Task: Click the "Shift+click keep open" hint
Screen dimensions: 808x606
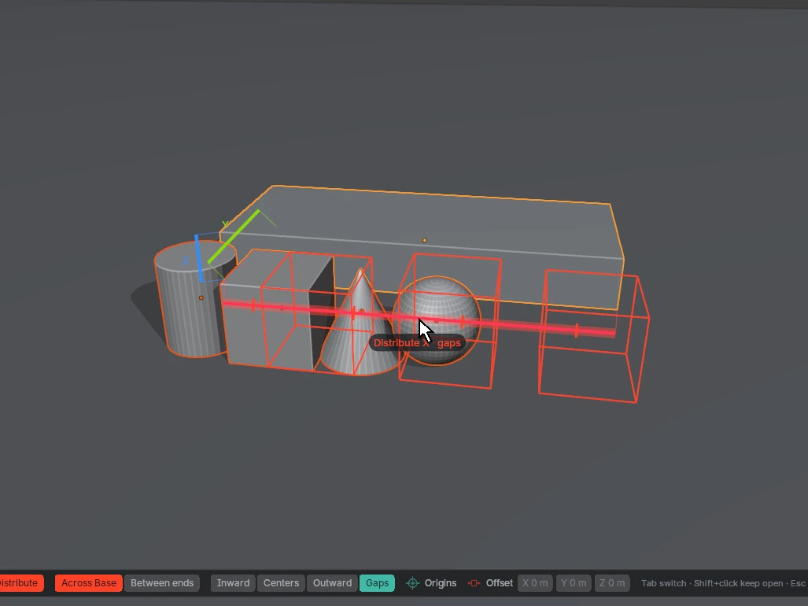Action: 739,583
